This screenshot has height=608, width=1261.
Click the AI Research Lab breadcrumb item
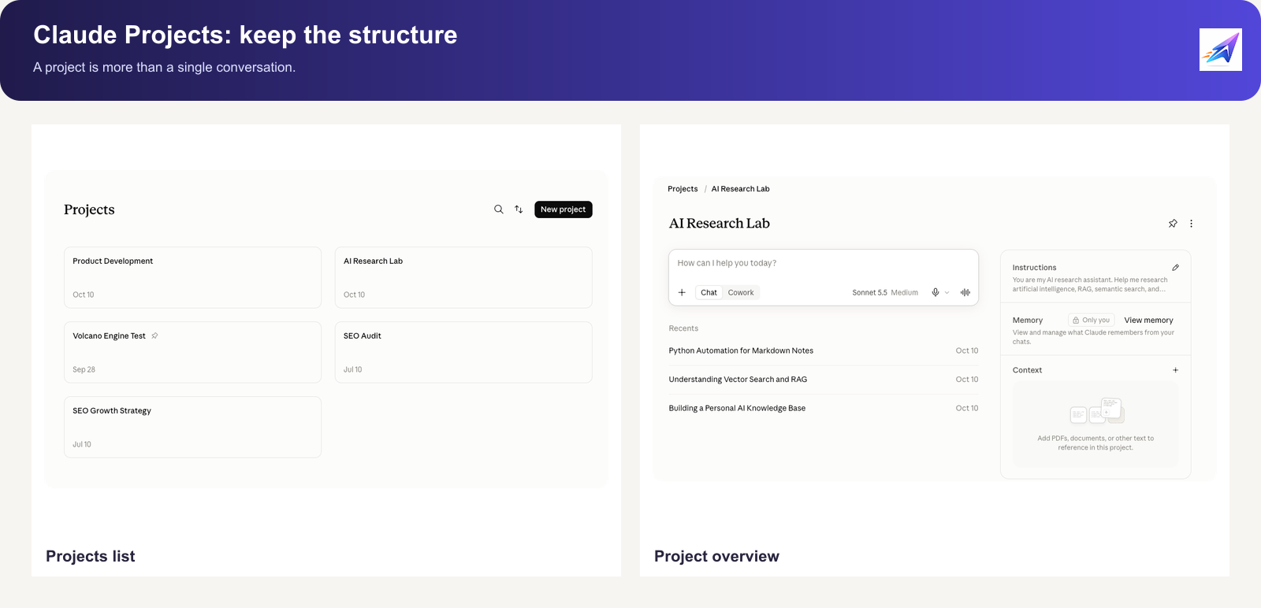point(741,189)
